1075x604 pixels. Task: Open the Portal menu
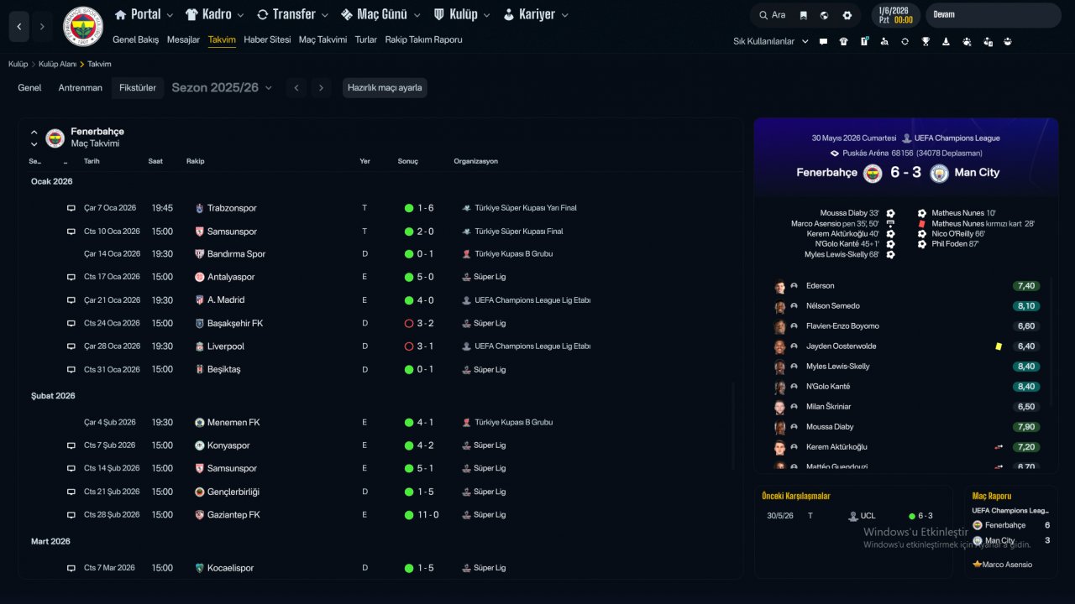(x=144, y=14)
